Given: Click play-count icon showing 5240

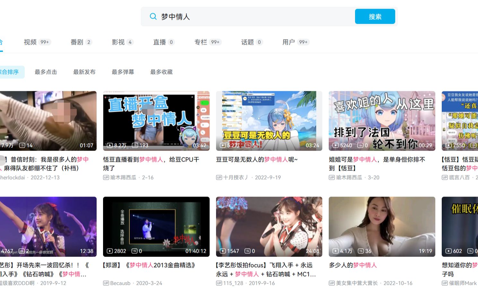Looking at the screenshot, I should [x=335, y=145].
